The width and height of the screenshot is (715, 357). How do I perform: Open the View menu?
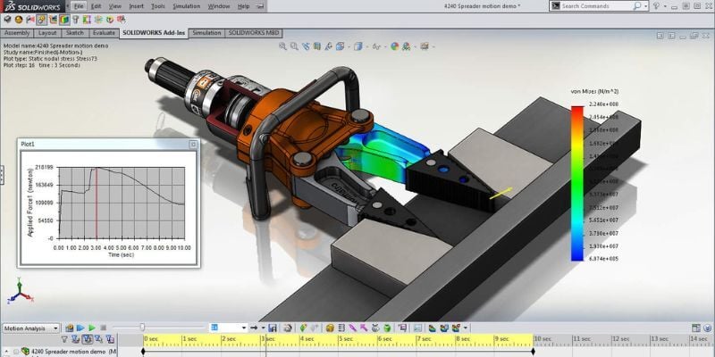click(x=115, y=6)
